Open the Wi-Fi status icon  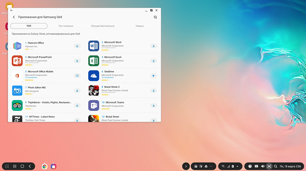pos(223,166)
